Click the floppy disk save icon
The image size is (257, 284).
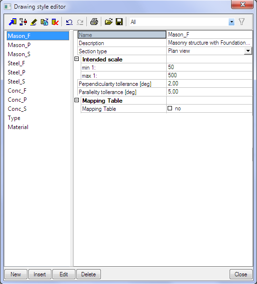pos(119,22)
